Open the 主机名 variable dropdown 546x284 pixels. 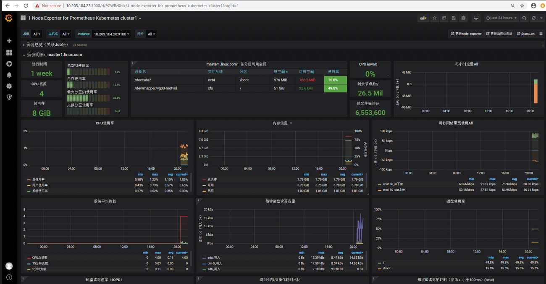coord(66,34)
